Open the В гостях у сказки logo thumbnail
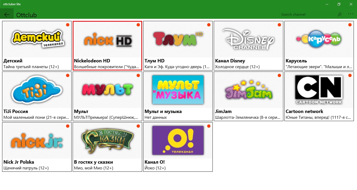The height and width of the screenshot is (190, 357). point(107,140)
